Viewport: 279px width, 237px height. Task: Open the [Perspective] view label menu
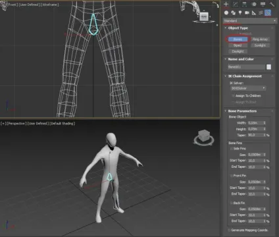(x=17, y=123)
